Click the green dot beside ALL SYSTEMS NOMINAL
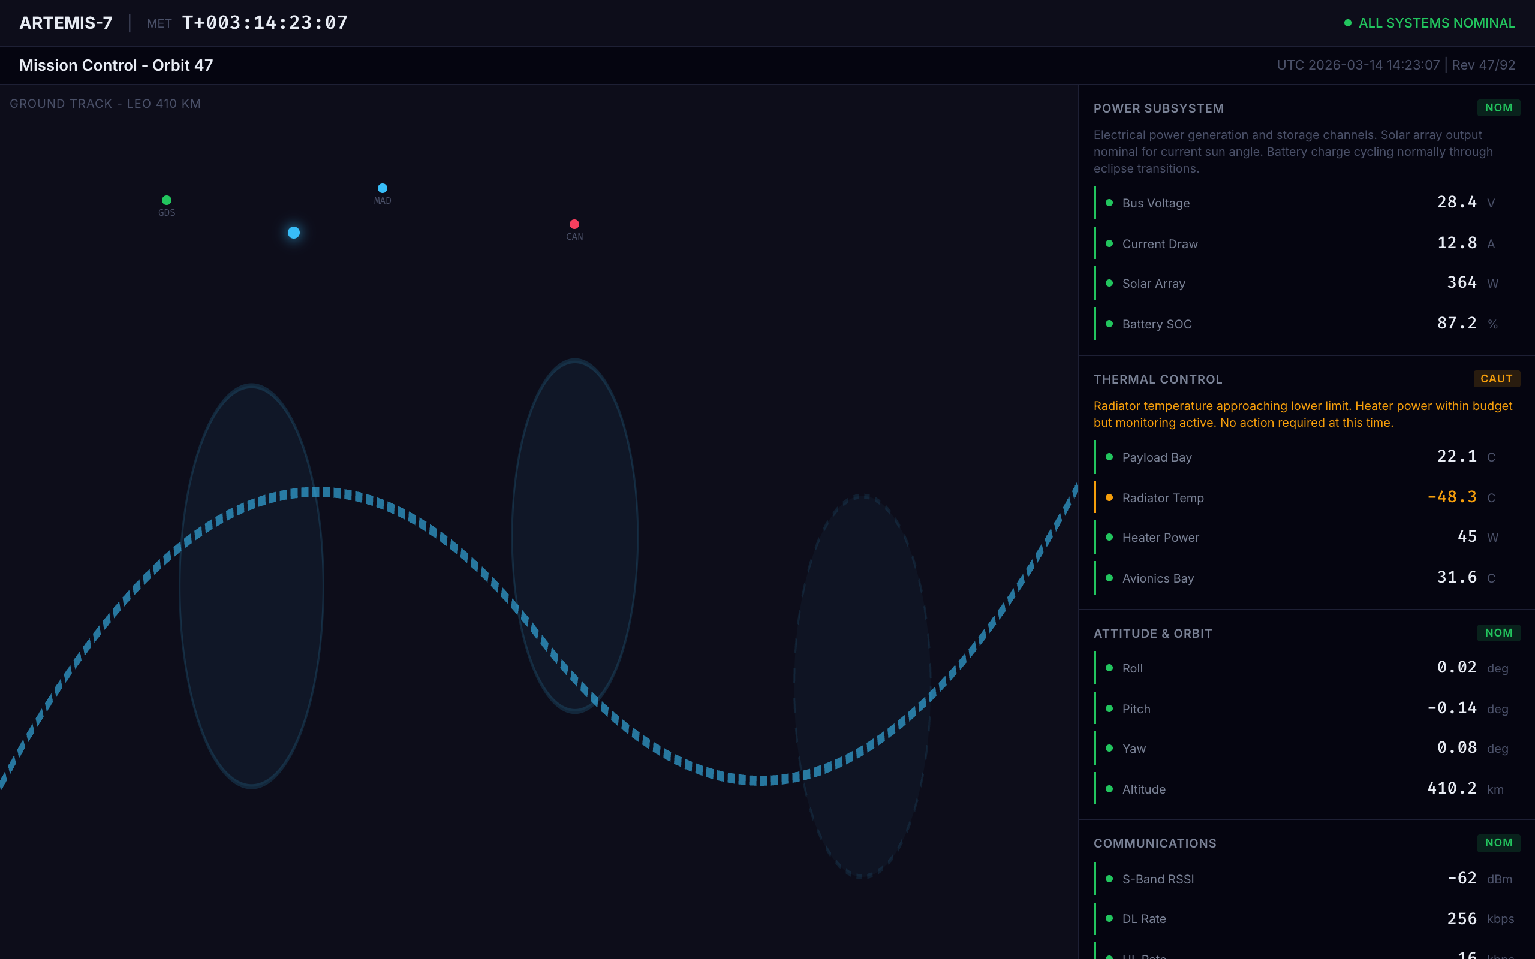 (x=1349, y=22)
